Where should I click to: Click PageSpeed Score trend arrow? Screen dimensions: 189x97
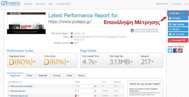pos(34,62)
